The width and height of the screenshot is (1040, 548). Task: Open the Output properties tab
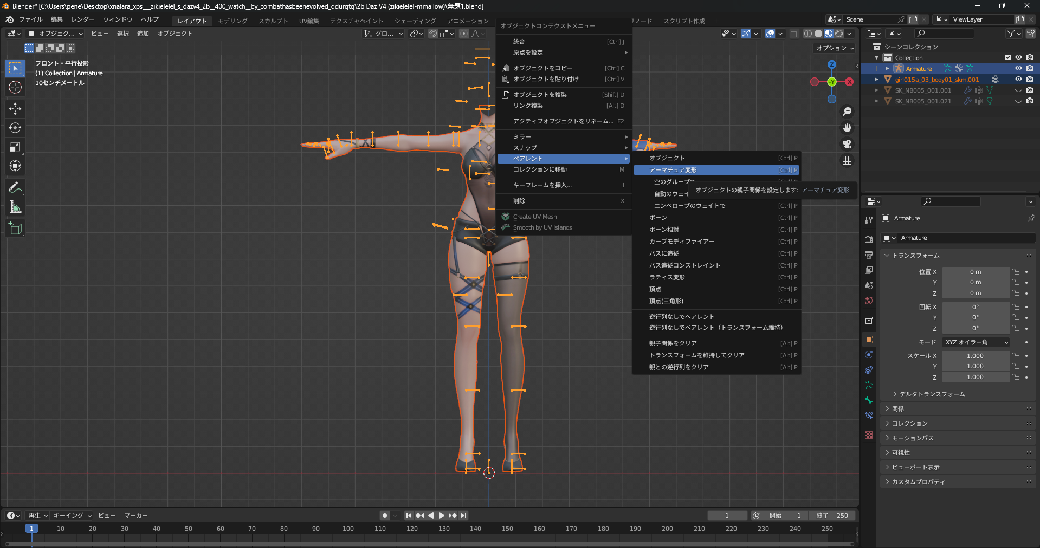pyautogui.click(x=869, y=255)
